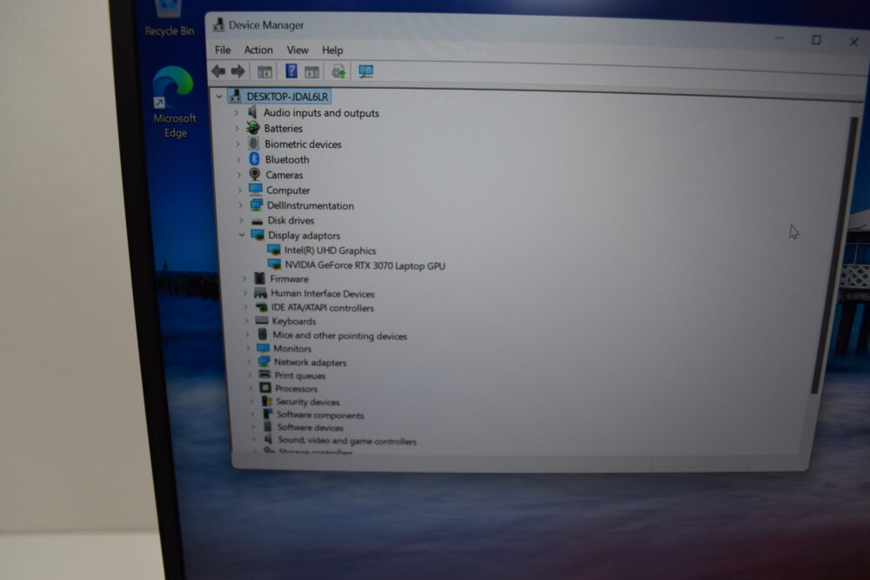The width and height of the screenshot is (870, 580).
Task: Open the Action menu
Action: click(258, 50)
